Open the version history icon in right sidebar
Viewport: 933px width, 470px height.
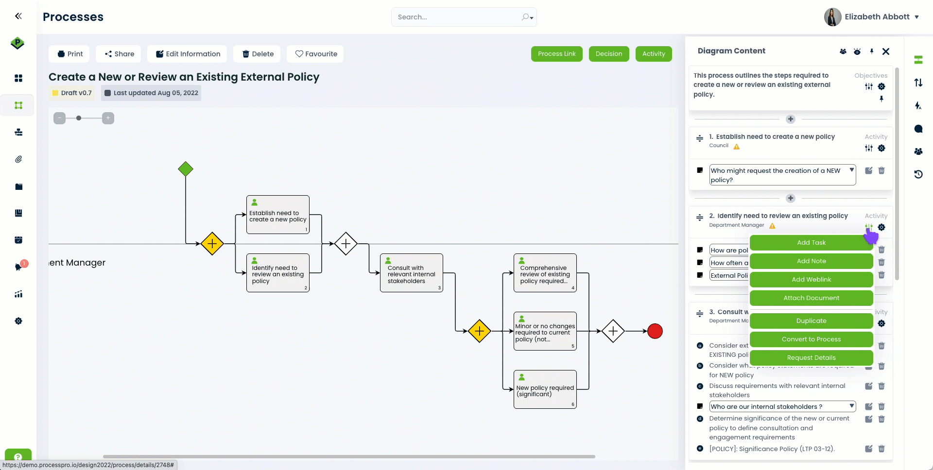pos(918,174)
